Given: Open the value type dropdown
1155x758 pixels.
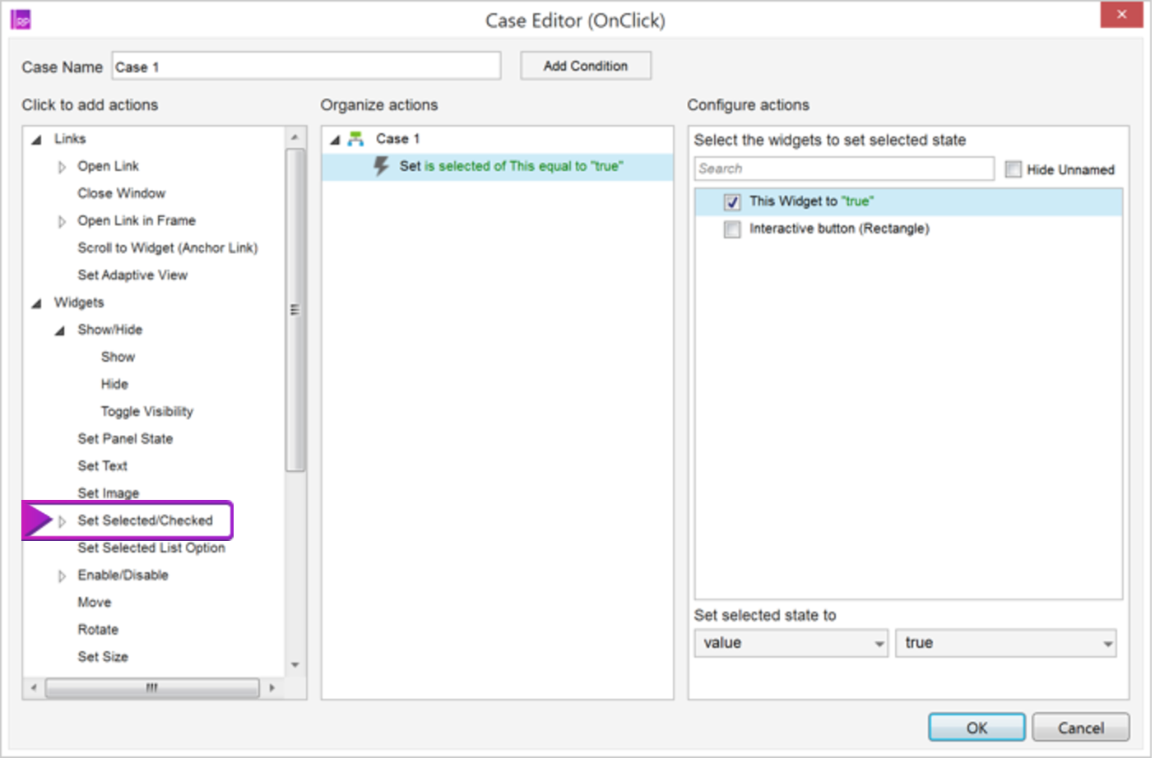Looking at the screenshot, I should [x=791, y=643].
